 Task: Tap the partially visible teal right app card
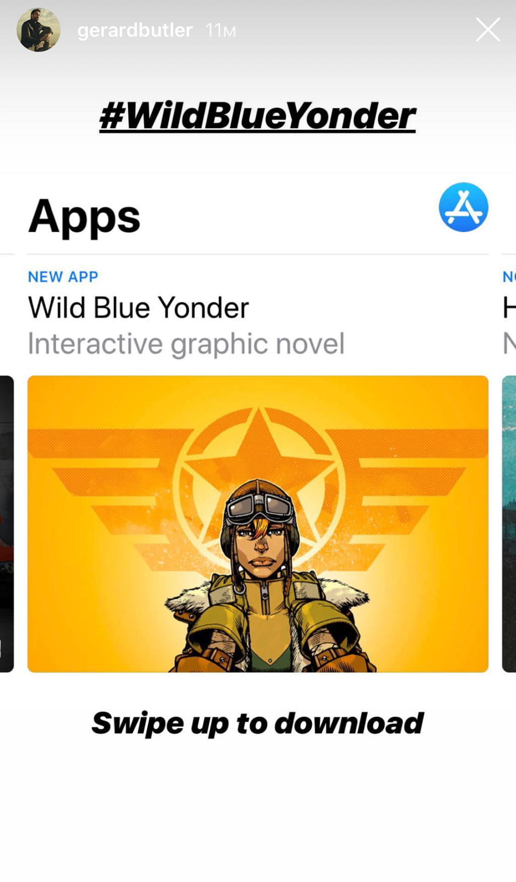pos(509,524)
